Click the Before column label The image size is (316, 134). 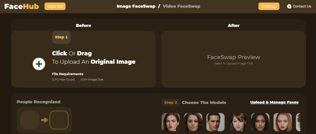click(83, 26)
